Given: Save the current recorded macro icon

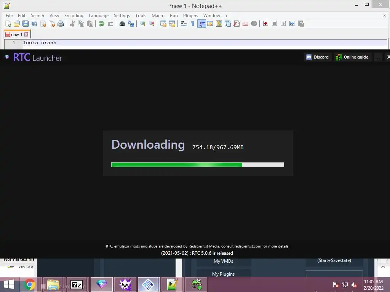Looking at the screenshot, I should [x=301, y=24].
